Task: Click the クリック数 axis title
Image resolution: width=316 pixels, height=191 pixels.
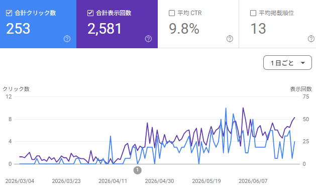Action: pos(16,89)
